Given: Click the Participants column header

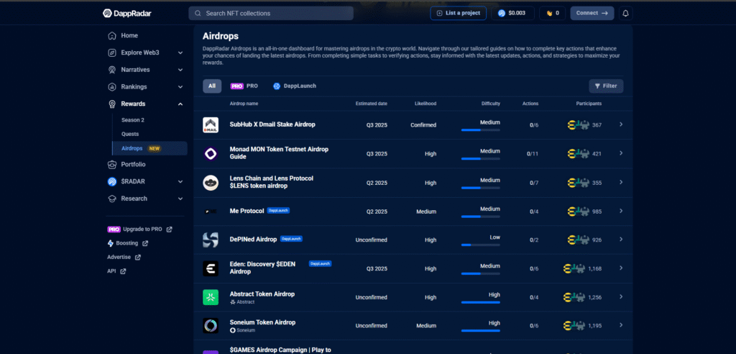Looking at the screenshot, I should (x=589, y=104).
